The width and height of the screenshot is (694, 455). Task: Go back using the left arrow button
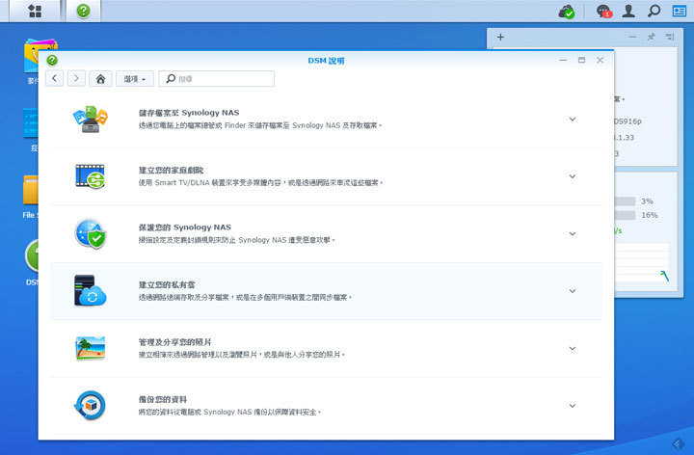pos(55,79)
